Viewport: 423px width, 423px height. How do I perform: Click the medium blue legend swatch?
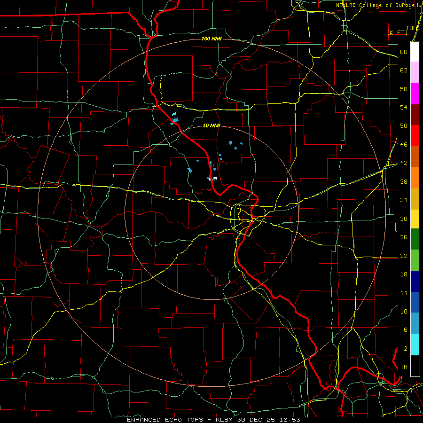[x=415, y=302]
